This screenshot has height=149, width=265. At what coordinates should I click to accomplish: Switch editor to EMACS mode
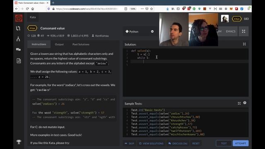[231, 31]
